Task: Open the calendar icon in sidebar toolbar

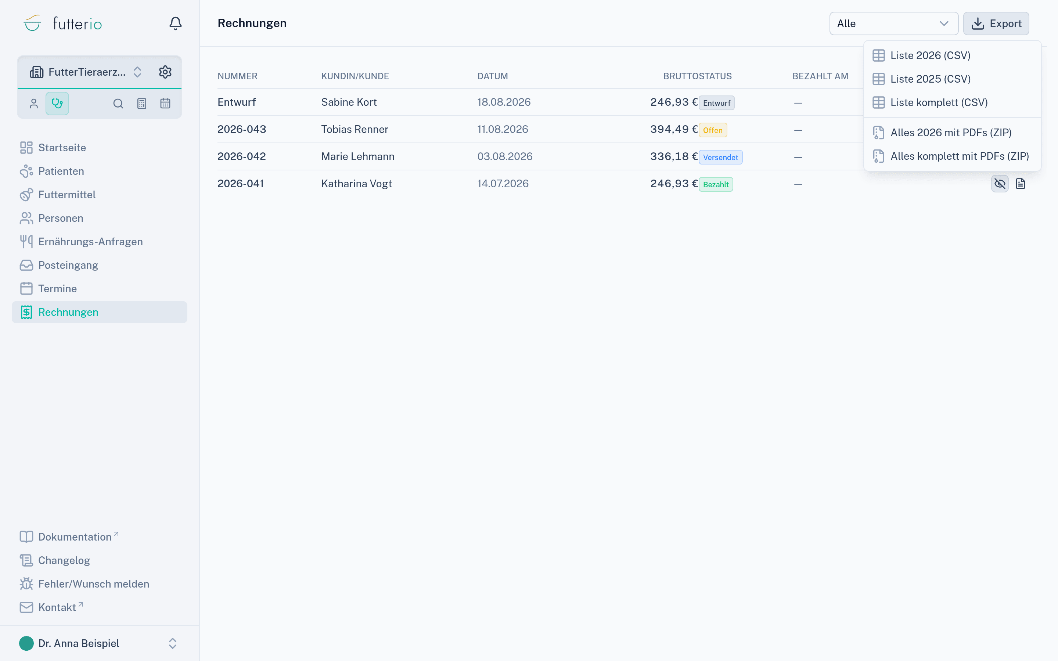Action: (x=165, y=104)
